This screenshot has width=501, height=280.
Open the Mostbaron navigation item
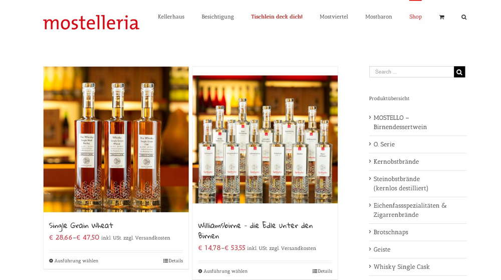(x=379, y=17)
